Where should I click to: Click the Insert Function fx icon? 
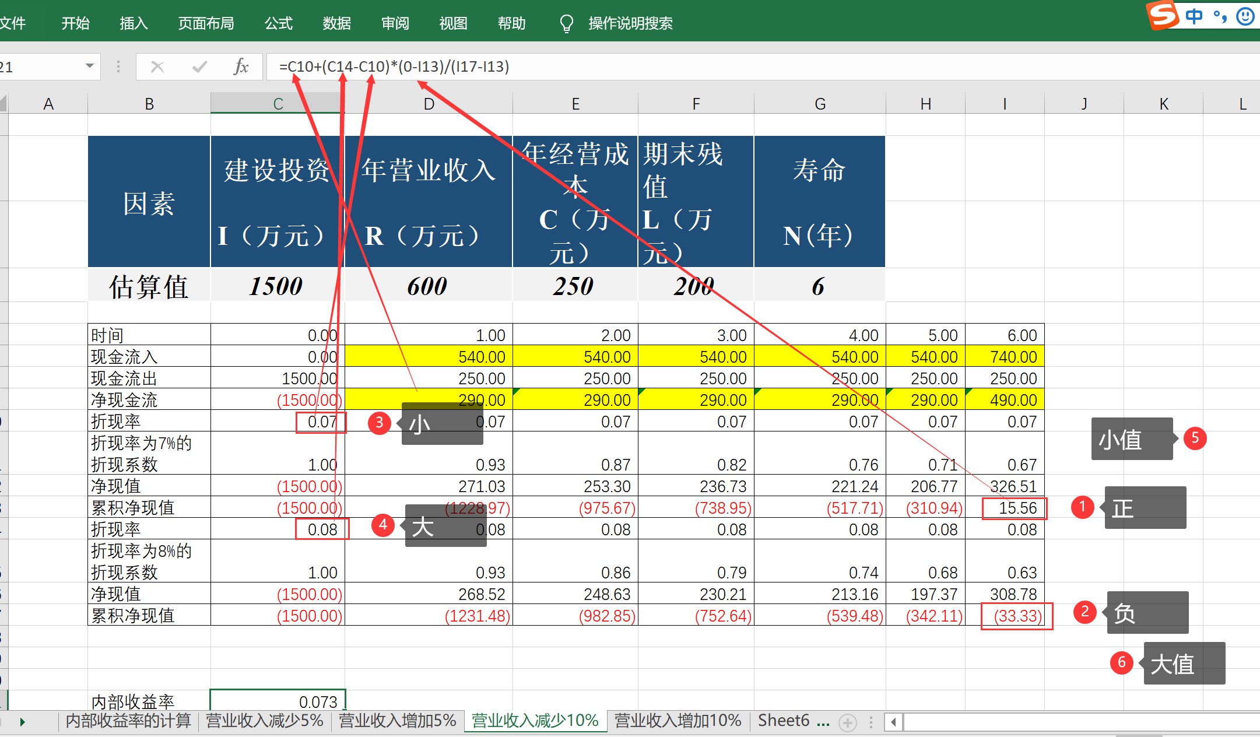click(x=241, y=66)
